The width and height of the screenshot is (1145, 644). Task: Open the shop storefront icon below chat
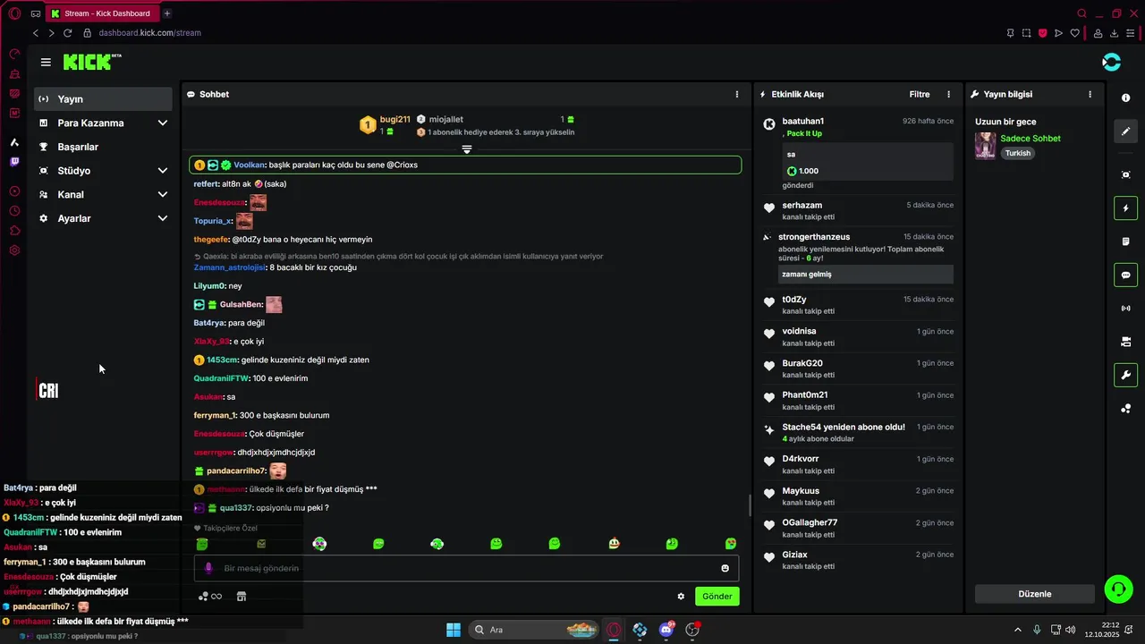pos(241,597)
